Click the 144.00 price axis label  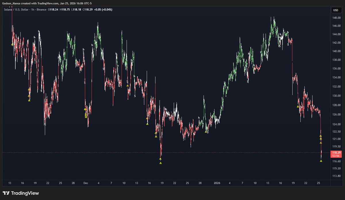click(336, 34)
